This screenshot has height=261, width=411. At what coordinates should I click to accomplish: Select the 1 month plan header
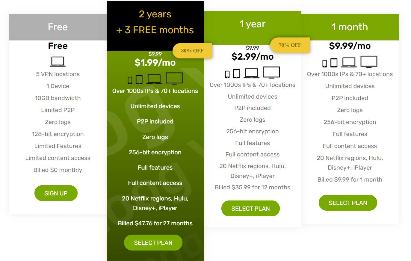tap(350, 27)
